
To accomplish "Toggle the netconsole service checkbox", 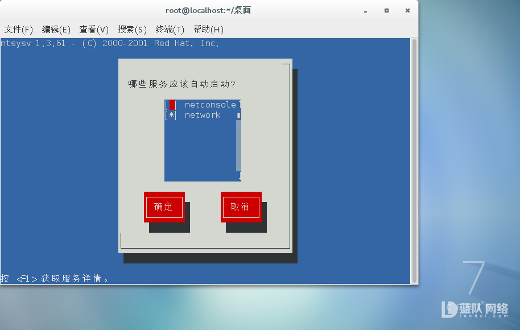I will tap(172, 105).
